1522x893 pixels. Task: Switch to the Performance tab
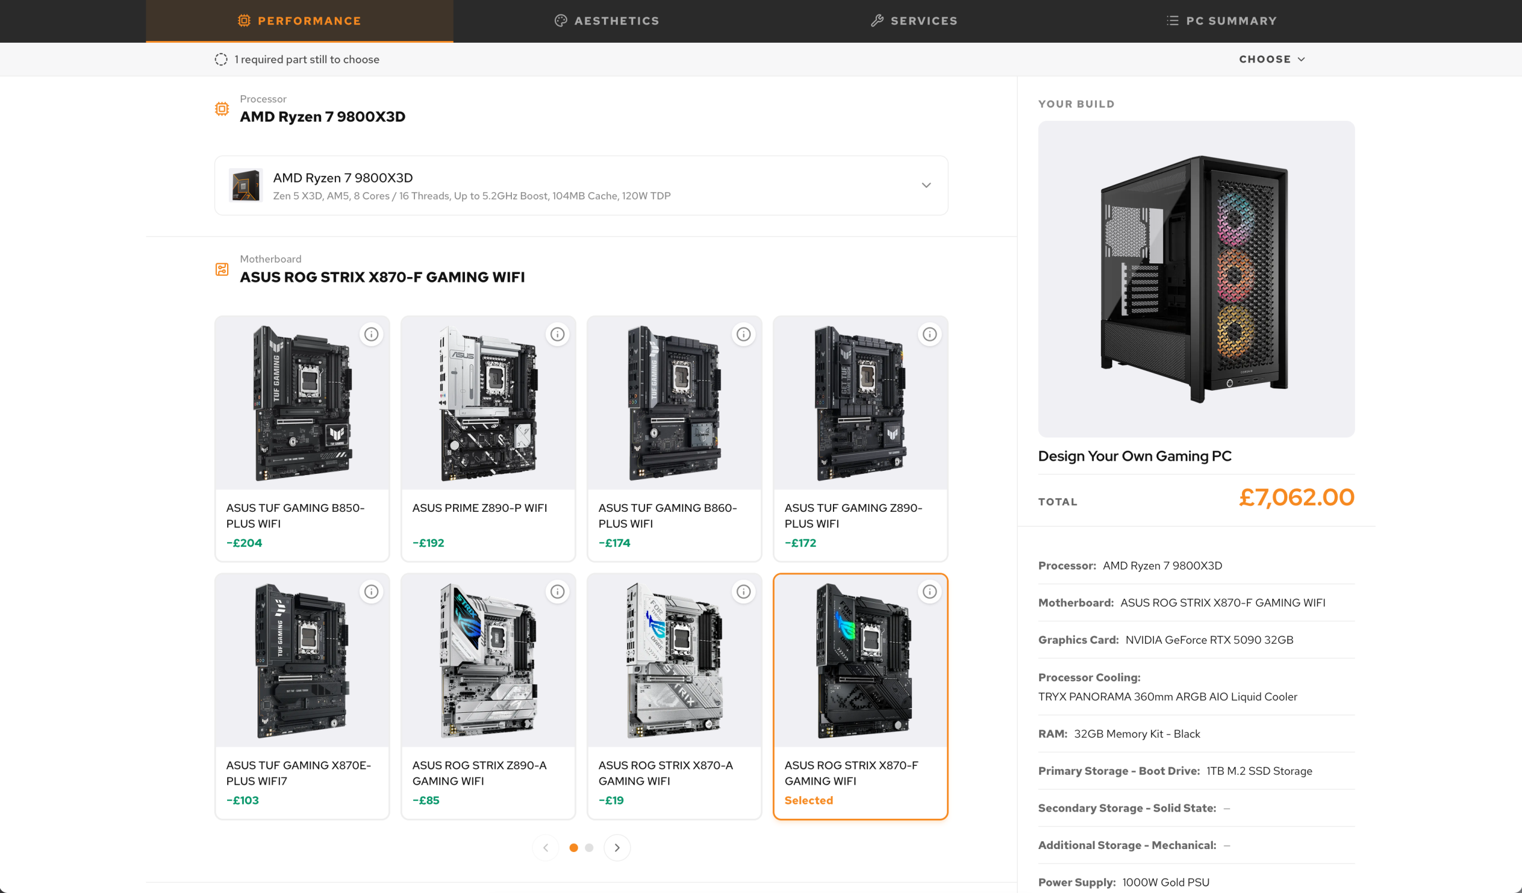point(300,21)
